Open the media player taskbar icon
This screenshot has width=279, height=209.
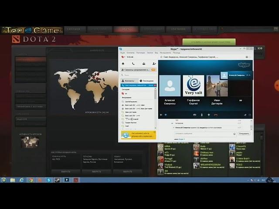pos(67,180)
